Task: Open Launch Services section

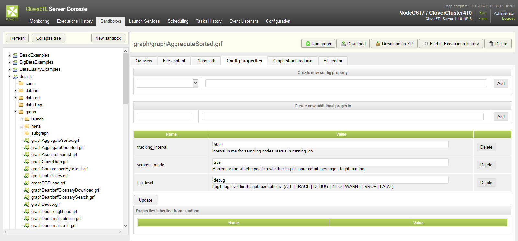Action: [x=144, y=21]
